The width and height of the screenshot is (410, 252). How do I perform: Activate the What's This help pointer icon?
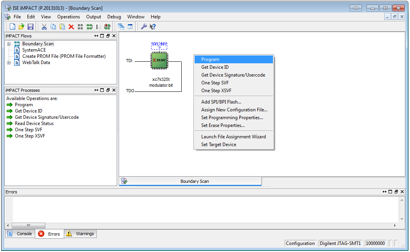(x=153, y=27)
